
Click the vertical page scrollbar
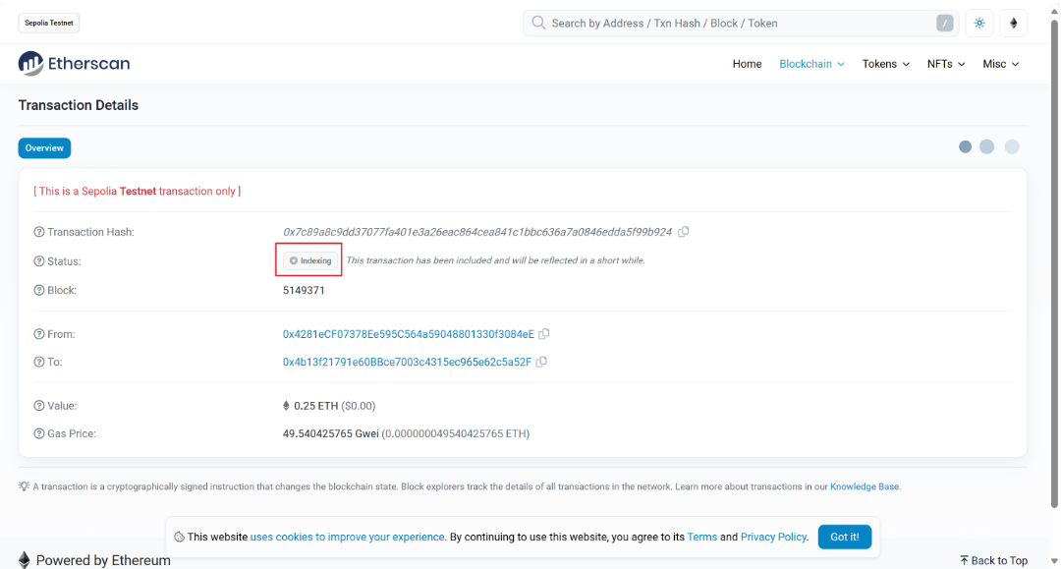pos(1054,264)
